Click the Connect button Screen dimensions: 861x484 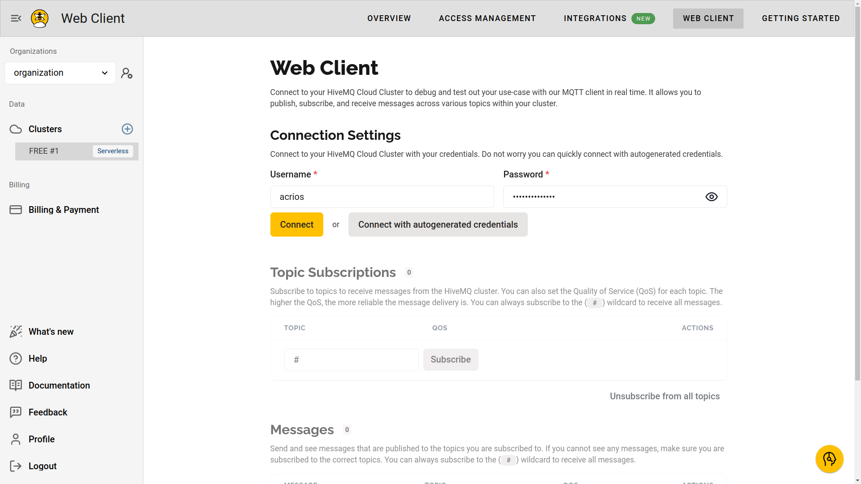tap(296, 225)
